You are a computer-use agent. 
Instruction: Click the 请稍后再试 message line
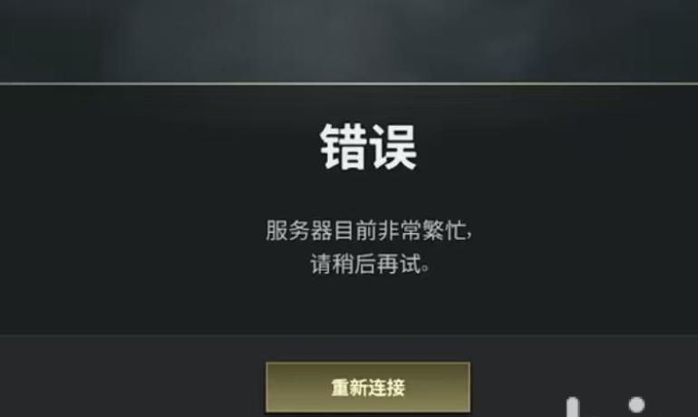tap(370, 264)
